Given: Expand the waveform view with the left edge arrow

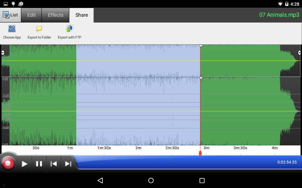Looking at the screenshot, I should click(x=2, y=52).
